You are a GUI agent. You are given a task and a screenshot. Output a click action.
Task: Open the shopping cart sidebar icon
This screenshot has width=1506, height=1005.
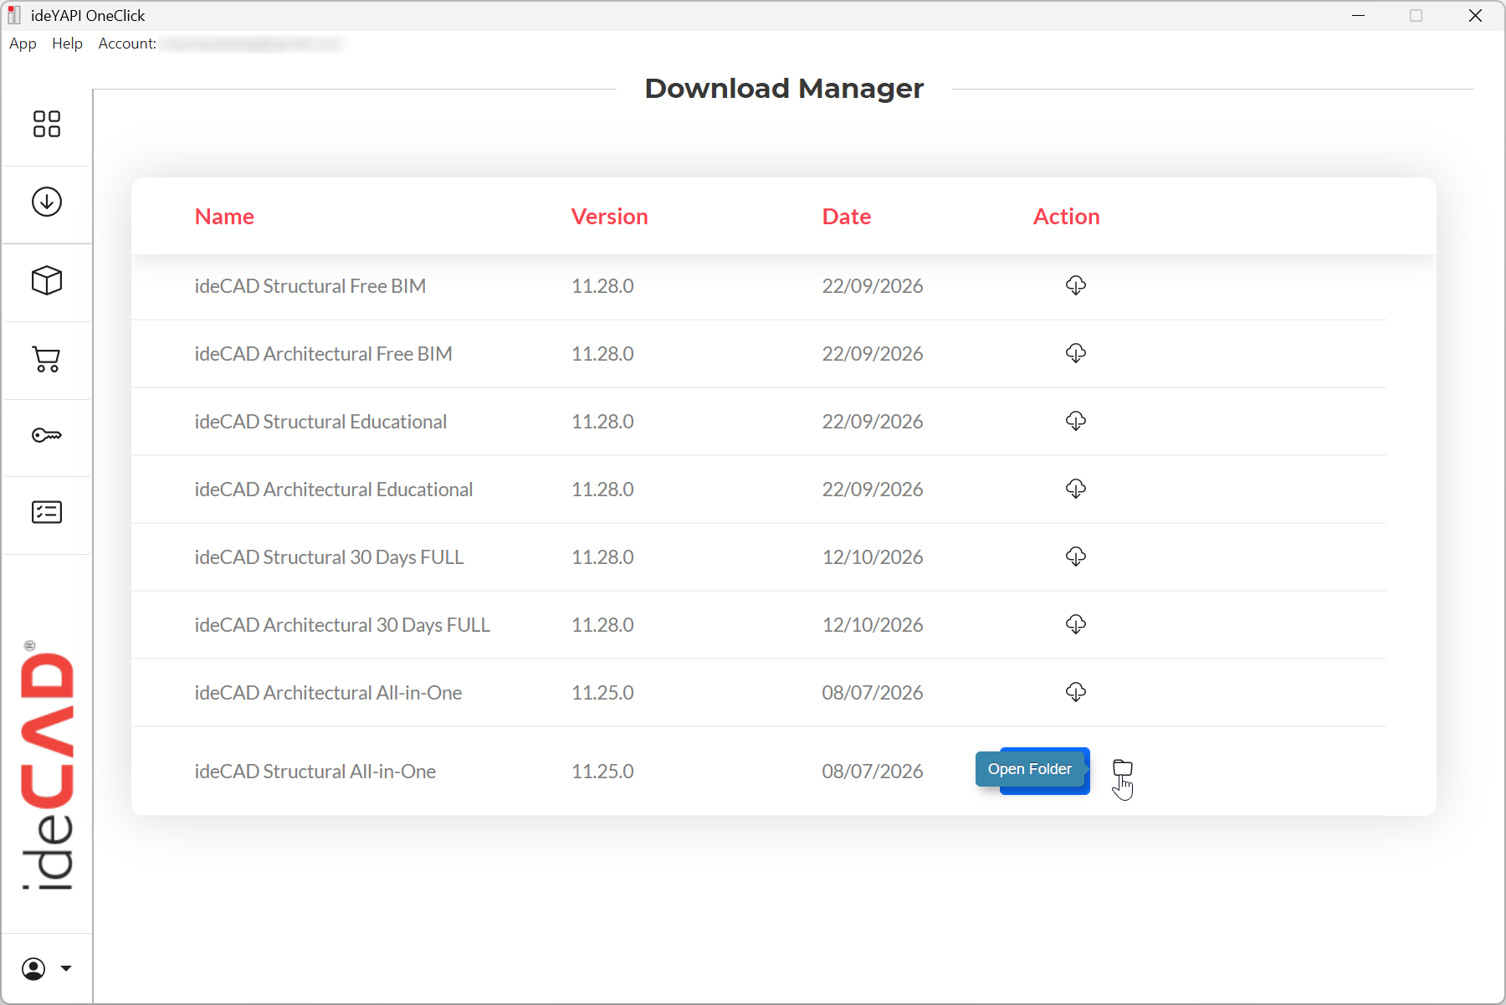click(x=47, y=359)
